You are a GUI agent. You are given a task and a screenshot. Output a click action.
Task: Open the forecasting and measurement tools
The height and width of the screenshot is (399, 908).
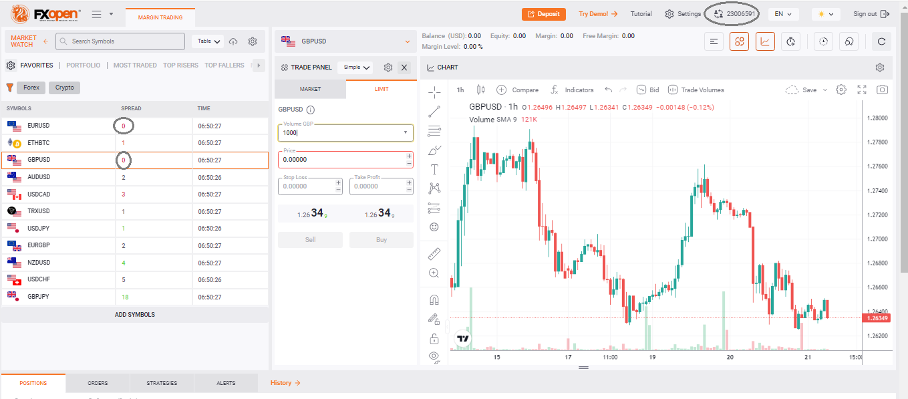tap(434, 208)
